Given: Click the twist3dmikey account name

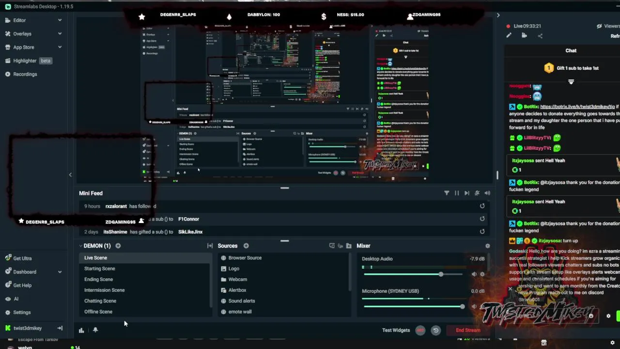Looking at the screenshot, I should click(x=28, y=328).
